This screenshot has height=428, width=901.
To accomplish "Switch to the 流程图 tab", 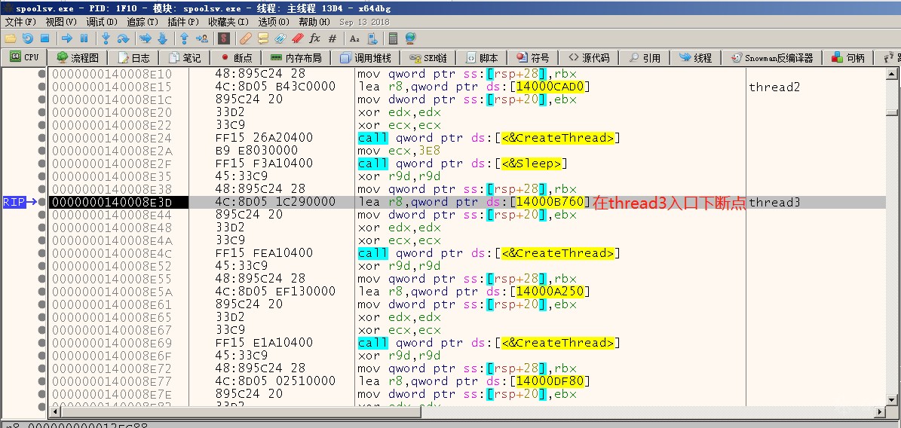I will (78, 58).
